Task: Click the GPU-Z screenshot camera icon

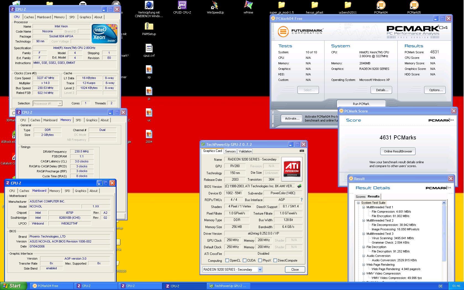Action: [x=302, y=151]
